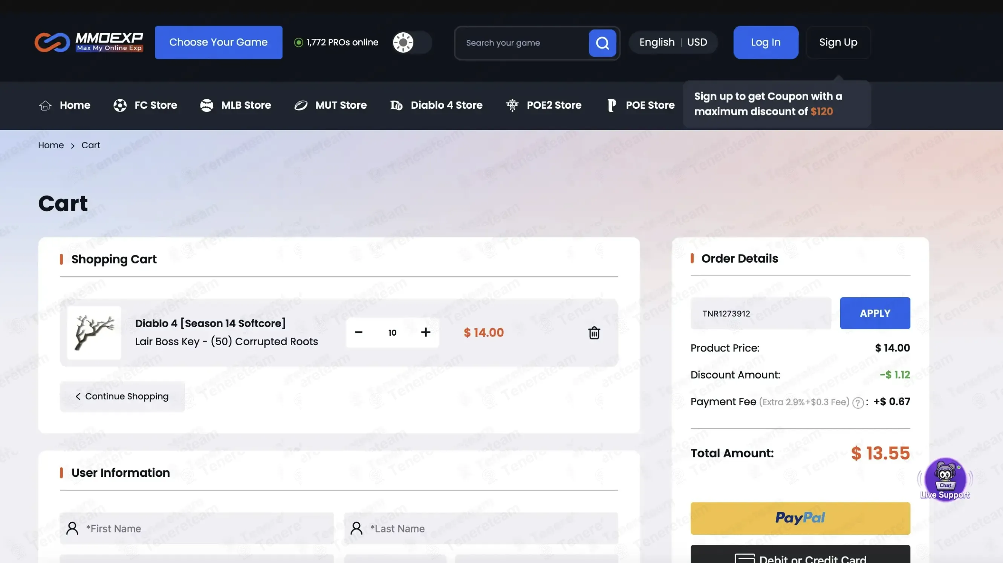Click the quantity value 10
The width and height of the screenshot is (1003, 563).
tap(392, 333)
